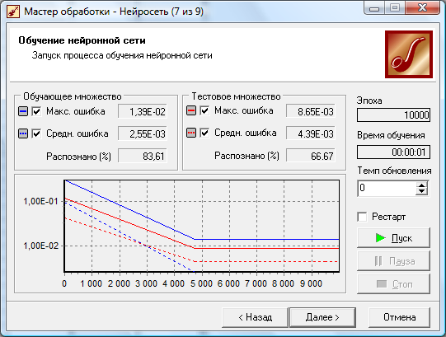Click the 9 000 x-axis label
Image resolution: width=446 pixels, height=337 pixels.
pyautogui.click(x=311, y=283)
